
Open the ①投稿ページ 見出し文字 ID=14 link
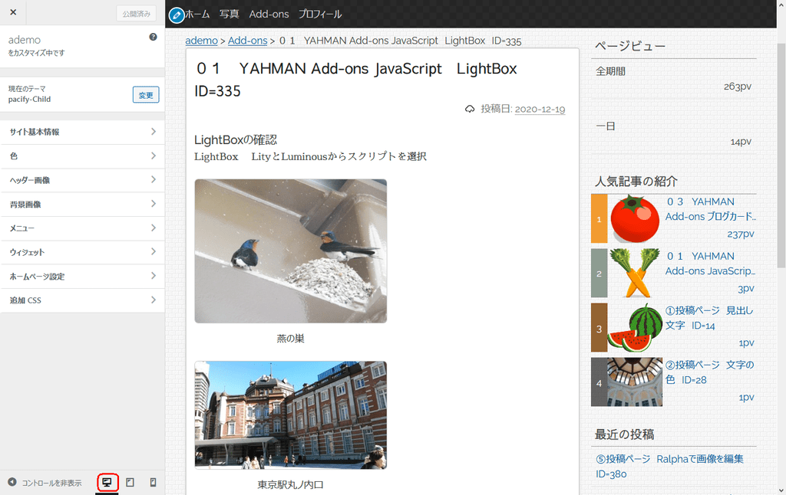tap(709, 318)
